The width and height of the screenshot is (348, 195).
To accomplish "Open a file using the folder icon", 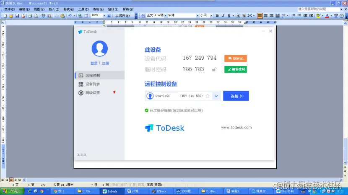I will (11, 16).
